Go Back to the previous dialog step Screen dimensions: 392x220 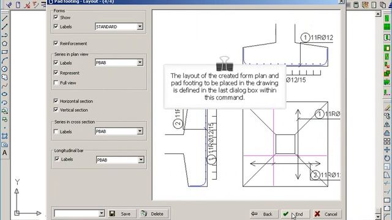tap(264, 214)
